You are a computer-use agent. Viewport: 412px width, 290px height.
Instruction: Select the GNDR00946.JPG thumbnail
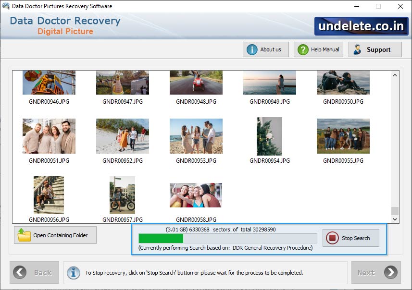click(x=49, y=82)
